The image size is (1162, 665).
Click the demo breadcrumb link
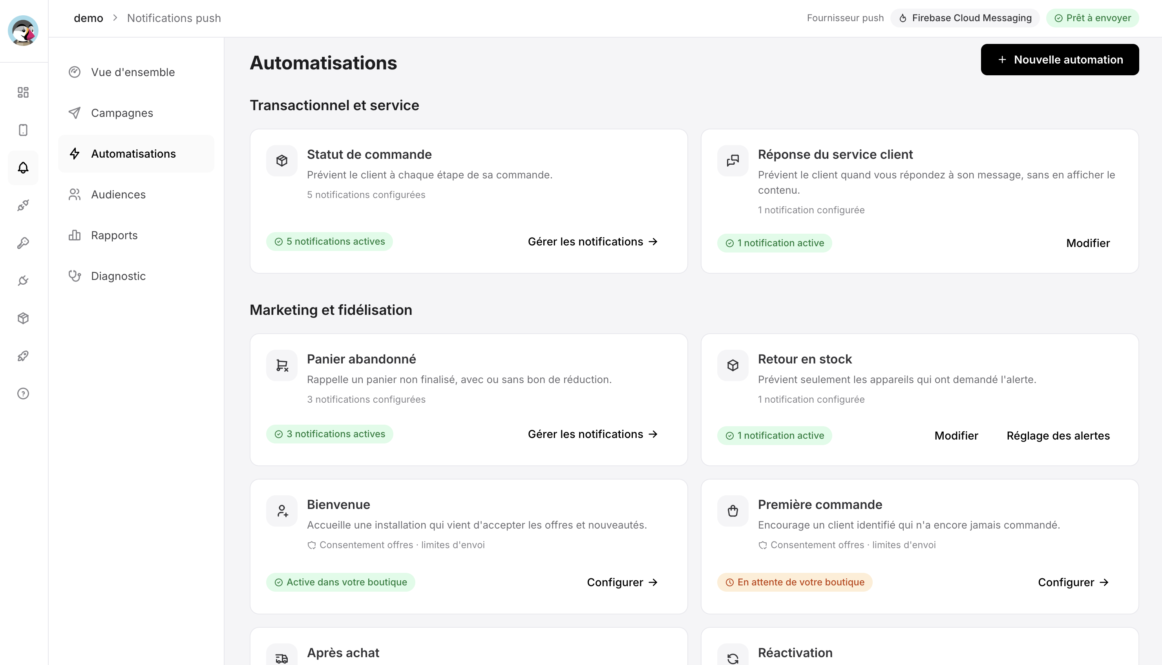(x=88, y=18)
